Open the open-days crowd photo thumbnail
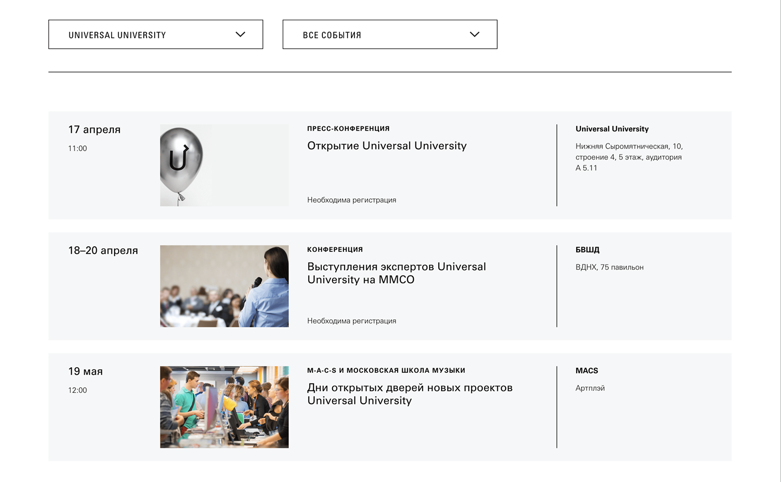Image resolution: width=781 pixels, height=482 pixels. tap(224, 407)
